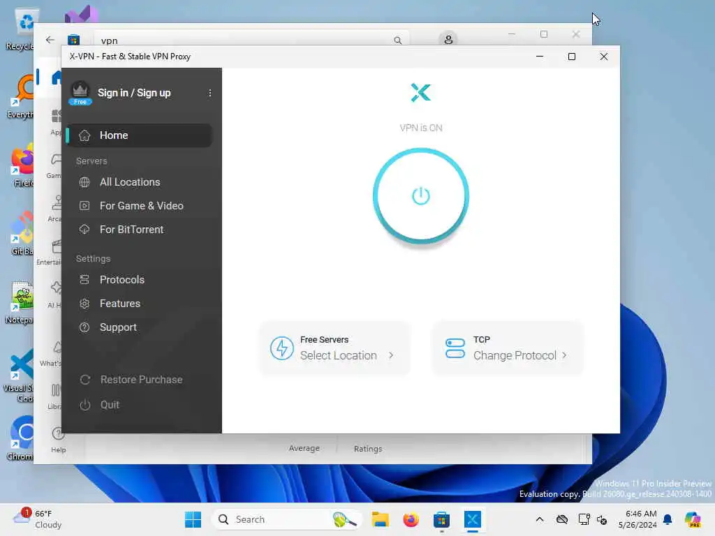Expand the Change Protocol chevron

point(564,355)
